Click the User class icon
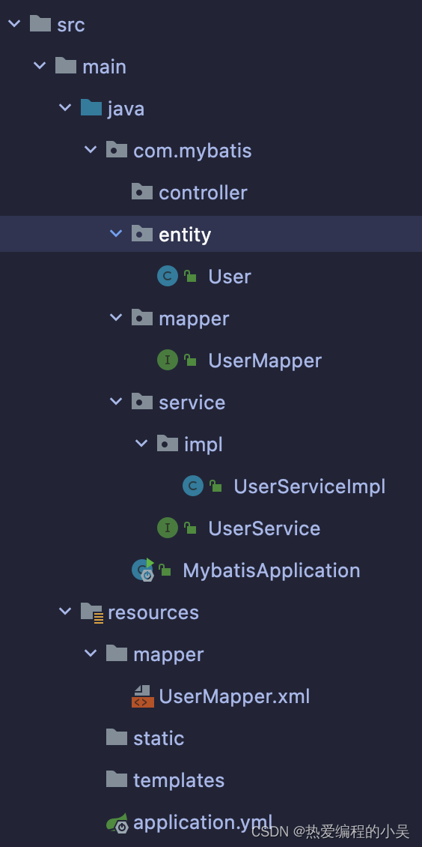 click(x=167, y=277)
